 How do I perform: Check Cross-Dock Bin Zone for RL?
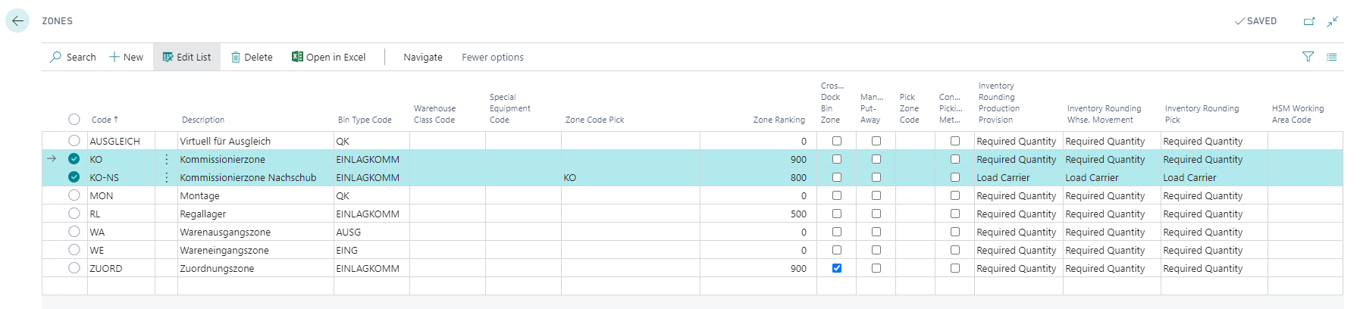pyautogui.click(x=837, y=214)
